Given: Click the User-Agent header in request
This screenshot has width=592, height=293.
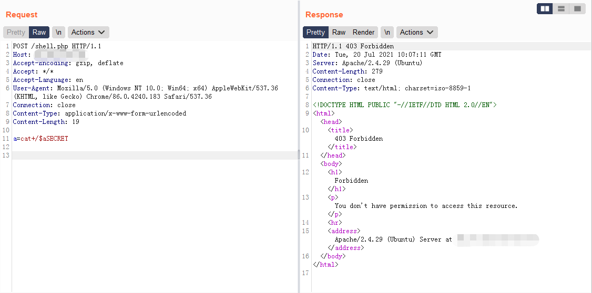Looking at the screenshot, I should click(145, 92).
